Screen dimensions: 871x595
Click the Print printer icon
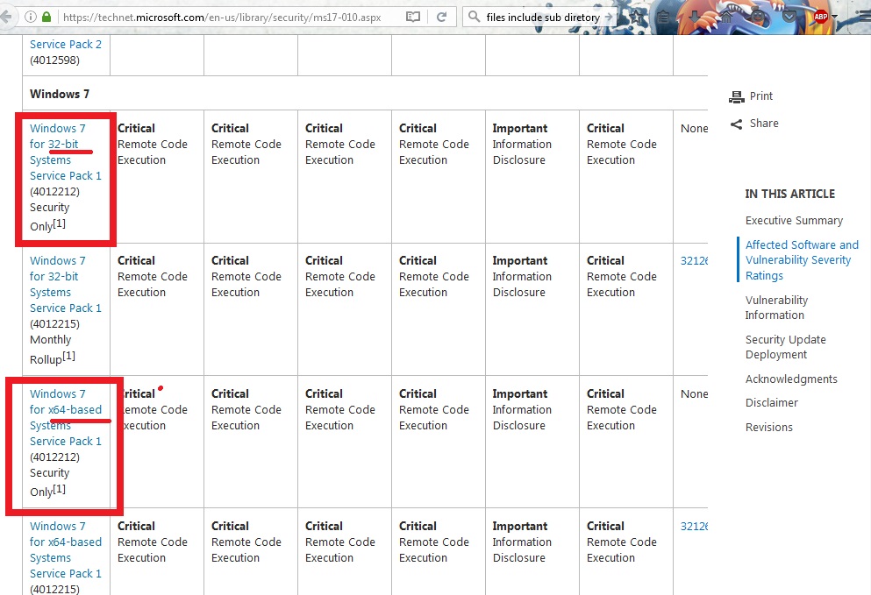pyautogui.click(x=737, y=96)
